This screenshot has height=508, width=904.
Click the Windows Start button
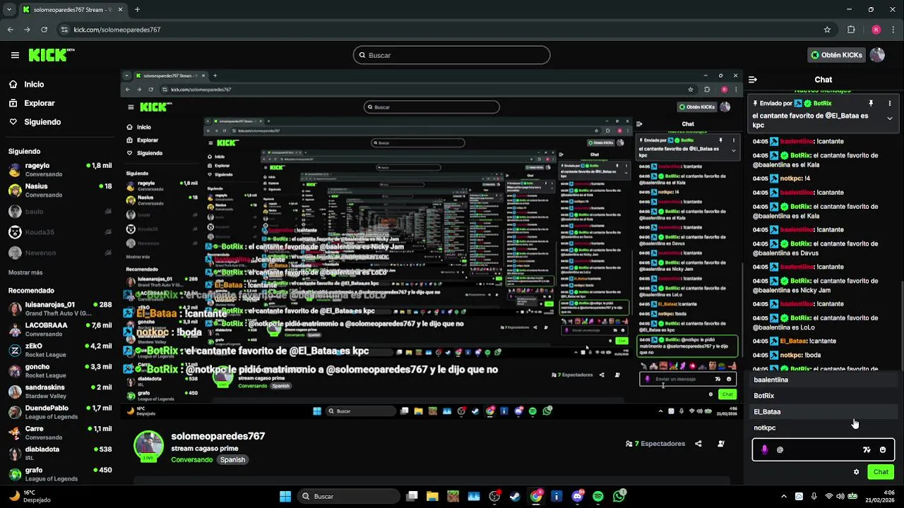[x=285, y=497]
